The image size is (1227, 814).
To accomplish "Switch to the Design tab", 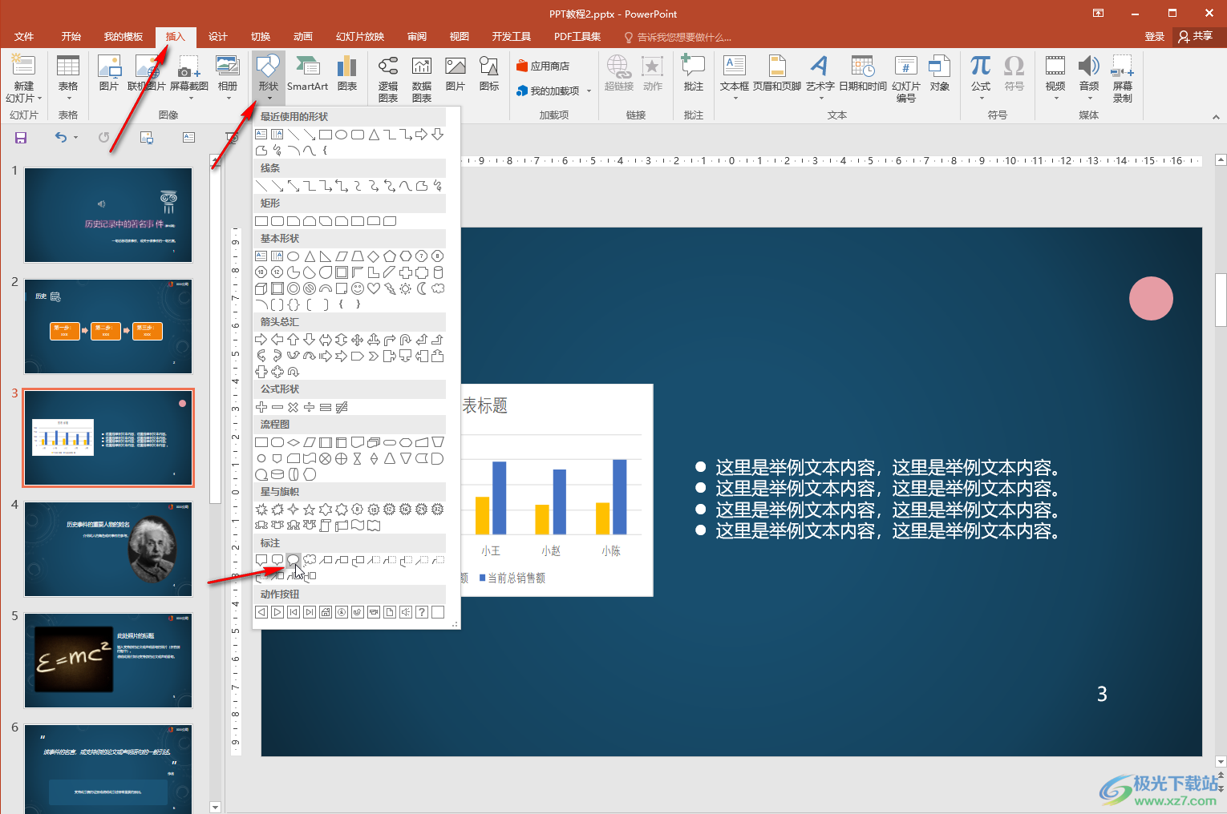I will tap(218, 37).
